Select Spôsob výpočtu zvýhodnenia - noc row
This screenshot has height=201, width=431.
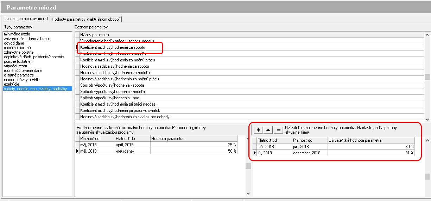coord(252,98)
